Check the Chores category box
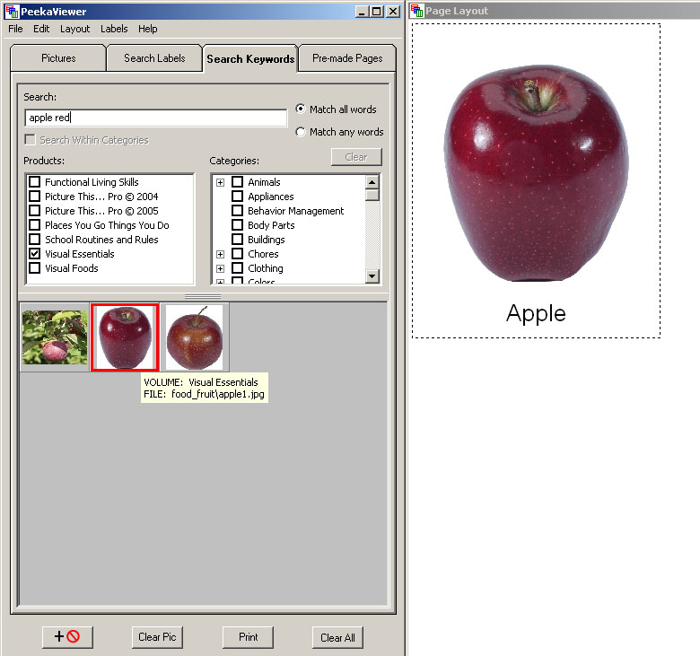This screenshot has width=700, height=656. pyautogui.click(x=238, y=254)
